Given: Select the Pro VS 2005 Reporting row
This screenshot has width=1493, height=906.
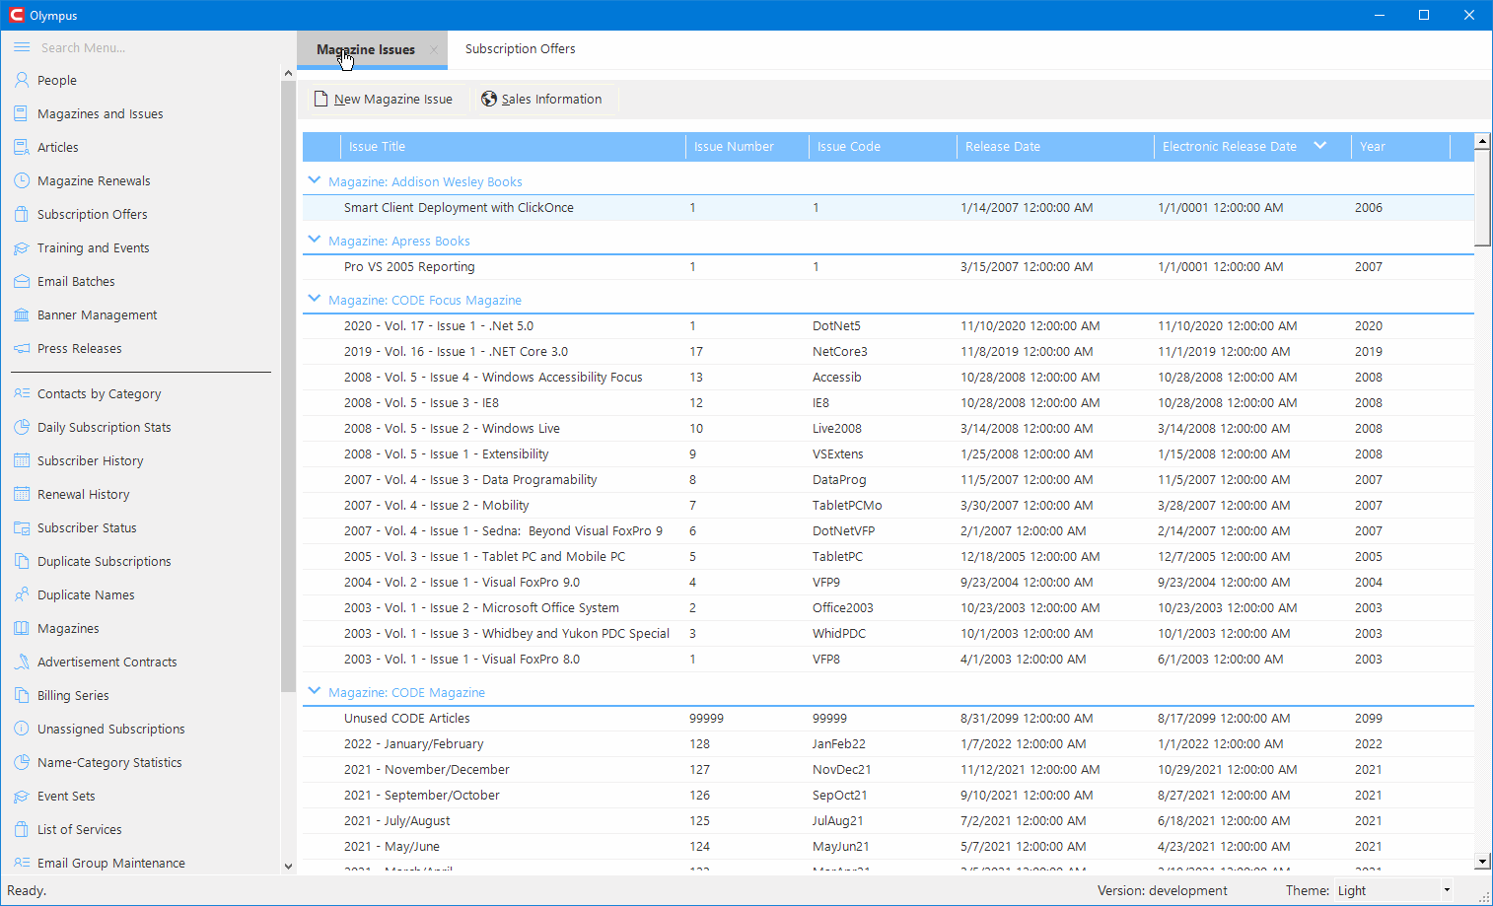Looking at the screenshot, I should click(888, 266).
